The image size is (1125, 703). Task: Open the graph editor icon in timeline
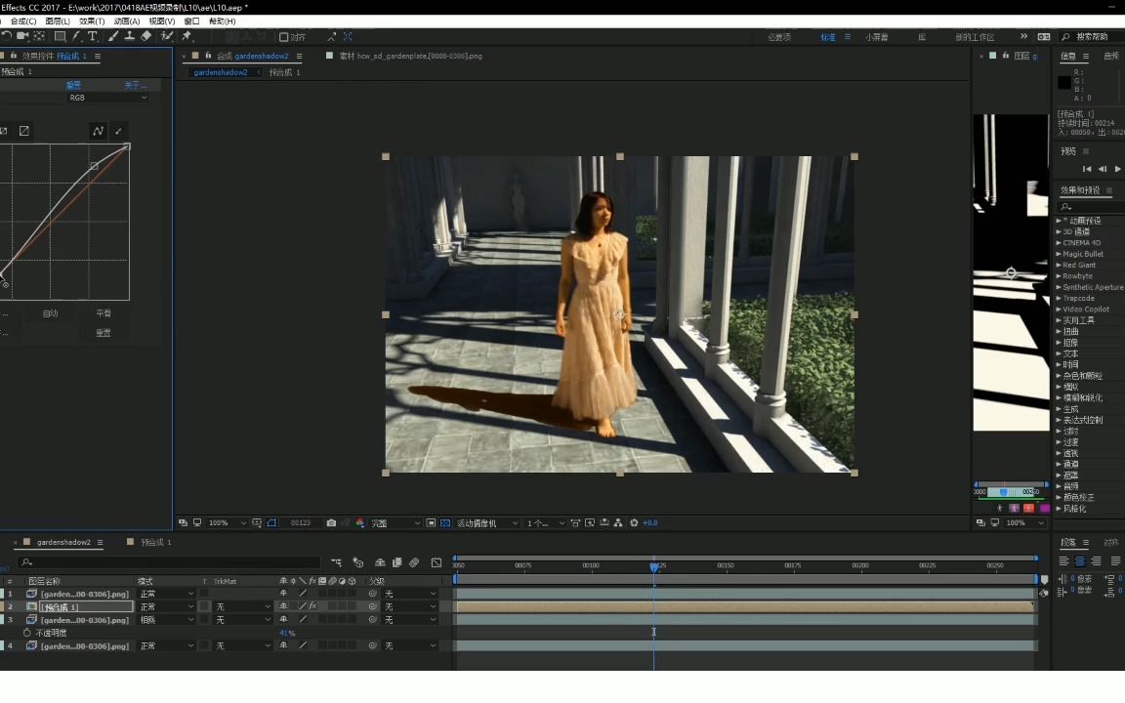(436, 562)
